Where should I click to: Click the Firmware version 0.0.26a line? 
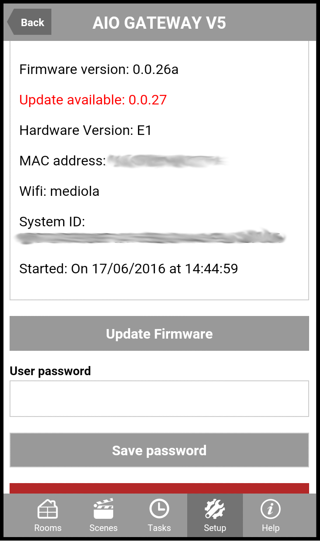click(x=99, y=69)
